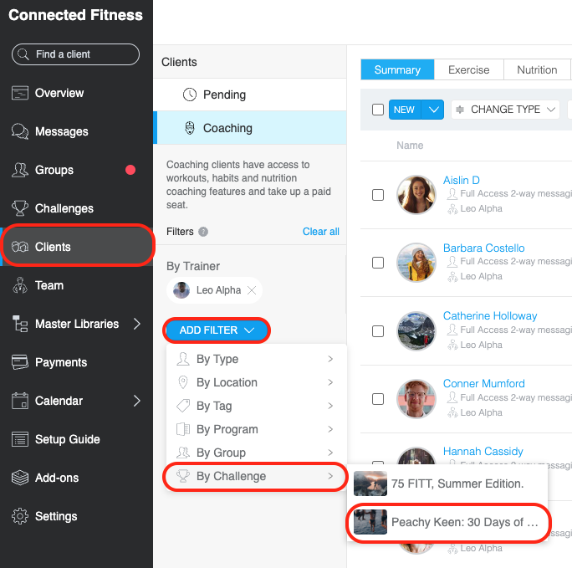Open Challenges trophy icon in sidebar
The height and width of the screenshot is (568, 572).
20,208
